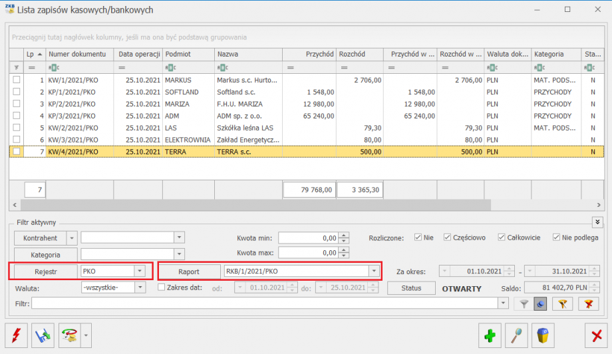612x354 pixels.
Task: Open the Kontrahent button dropdown arrow
Action: tap(72, 238)
